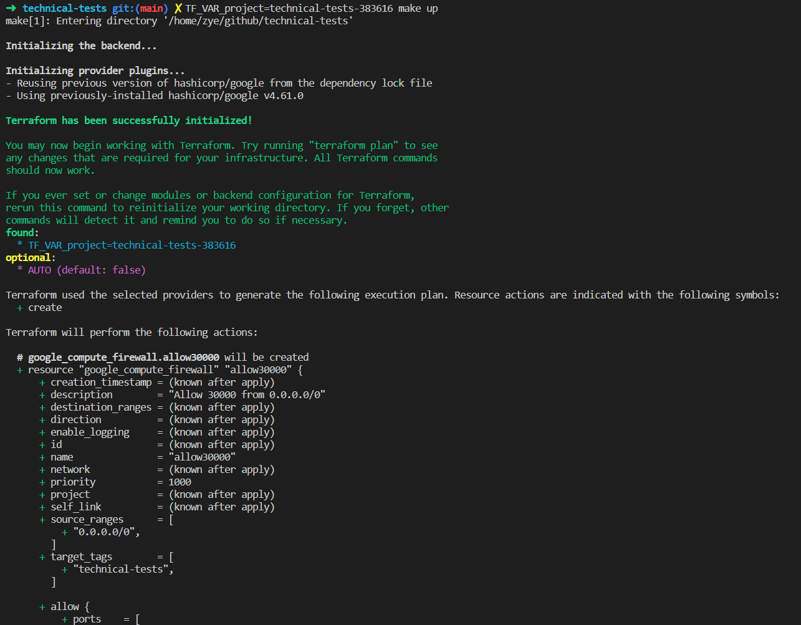Click "Terraform used the selected providers" line
Screen dimensions: 801x625
point(393,295)
